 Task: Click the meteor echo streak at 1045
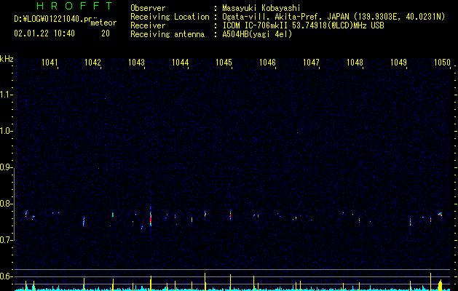[230, 215]
